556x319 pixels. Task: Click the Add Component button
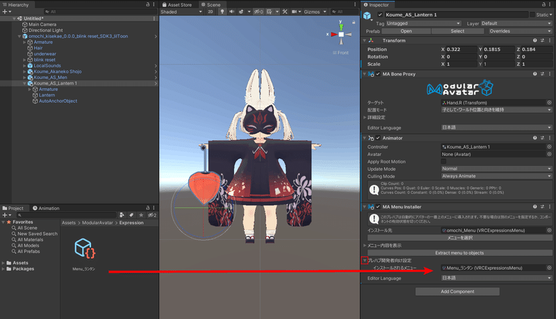click(457, 291)
